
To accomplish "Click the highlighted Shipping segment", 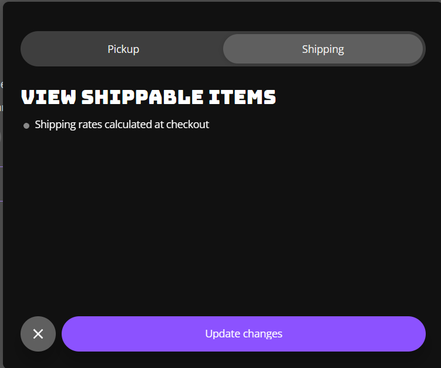I will pos(322,49).
